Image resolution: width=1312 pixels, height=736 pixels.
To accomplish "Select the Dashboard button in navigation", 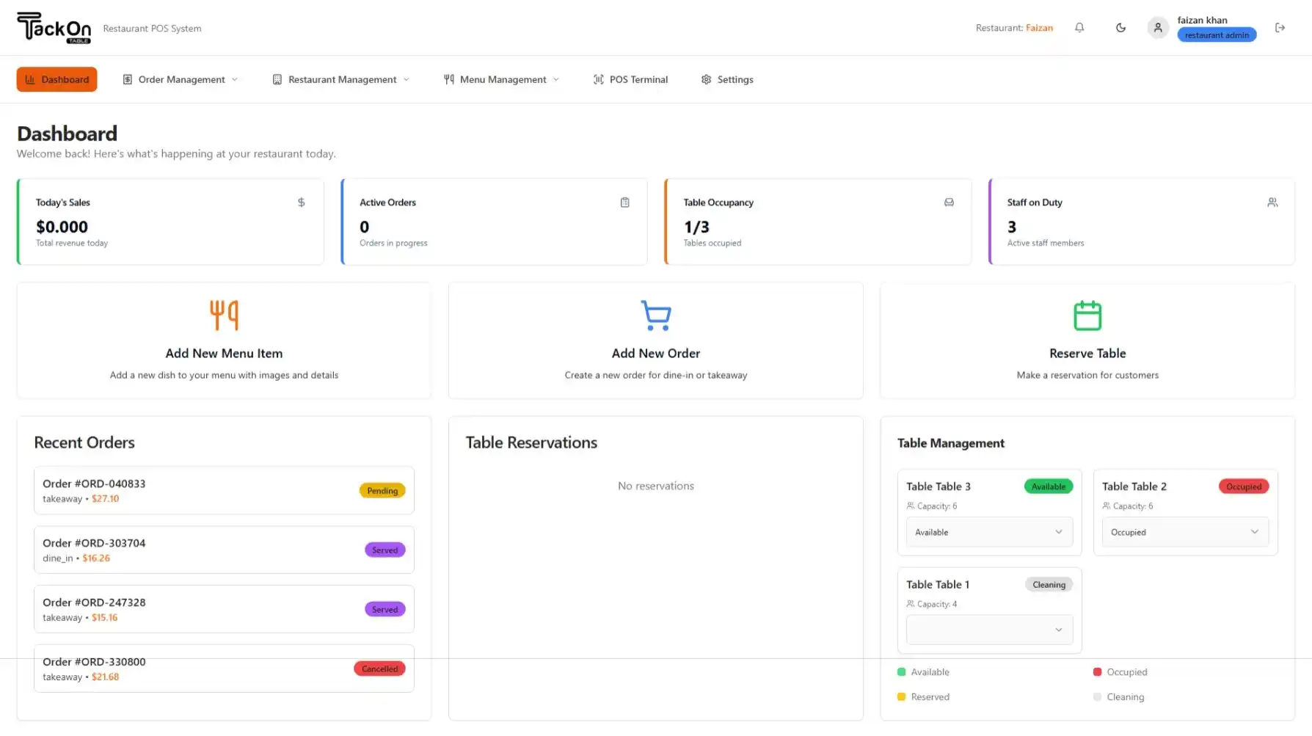I will [57, 79].
